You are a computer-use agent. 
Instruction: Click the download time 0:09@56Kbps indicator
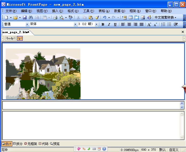tap(130, 150)
